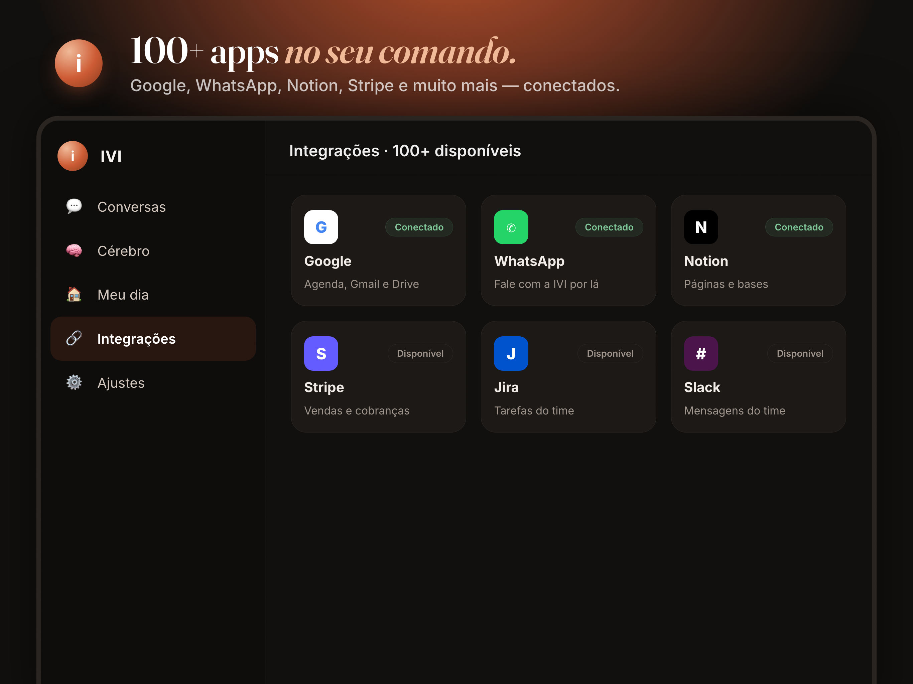Click 'Agenda, Gmail e Drive' description
This screenshot has height=684, width=913.
click(362, 284)
